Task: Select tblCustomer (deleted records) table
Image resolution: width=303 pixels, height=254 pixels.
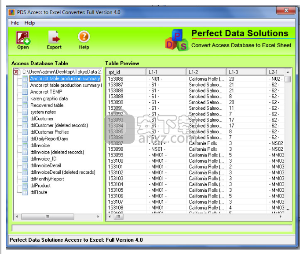Action: (x=59, y=125)
